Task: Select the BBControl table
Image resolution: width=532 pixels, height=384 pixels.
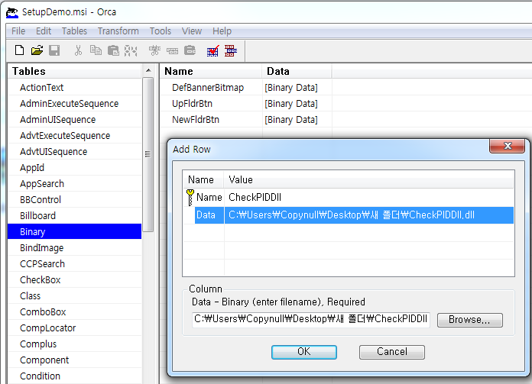Action: 75,199
